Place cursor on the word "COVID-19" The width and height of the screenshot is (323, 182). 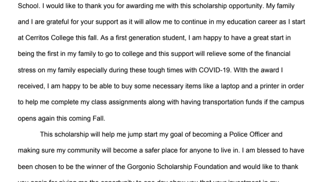pyautogui.click(x=215, y=70)
